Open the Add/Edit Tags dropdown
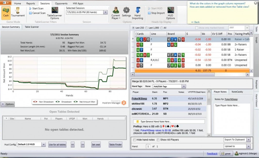This screenshot has height=158, width=259. coord(184,86)
